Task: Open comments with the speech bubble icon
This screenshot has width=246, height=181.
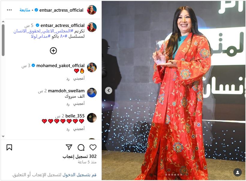Action: coord(81,147)
